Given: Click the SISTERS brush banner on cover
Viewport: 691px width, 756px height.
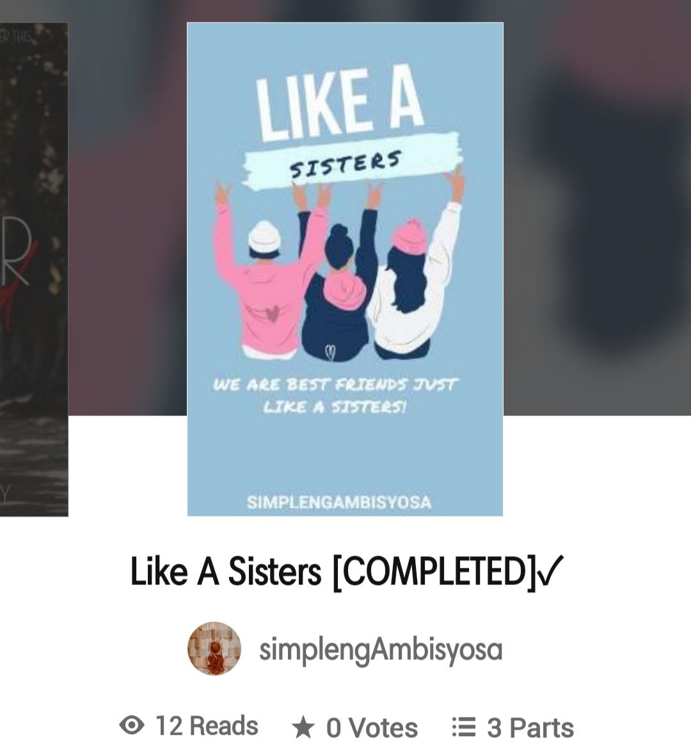Looking at the screenshot, I should (353, 161).
